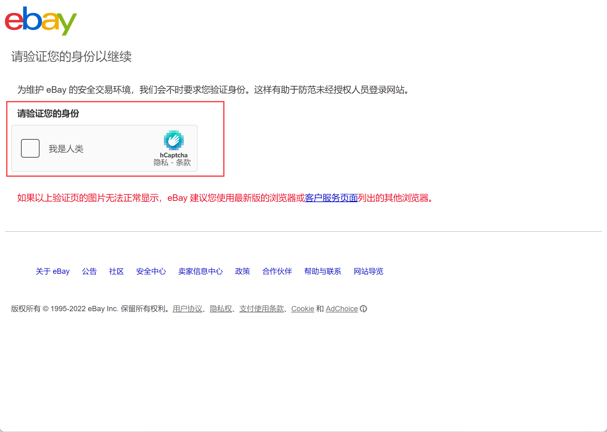Click the eBay logo

tap(40, 20)
